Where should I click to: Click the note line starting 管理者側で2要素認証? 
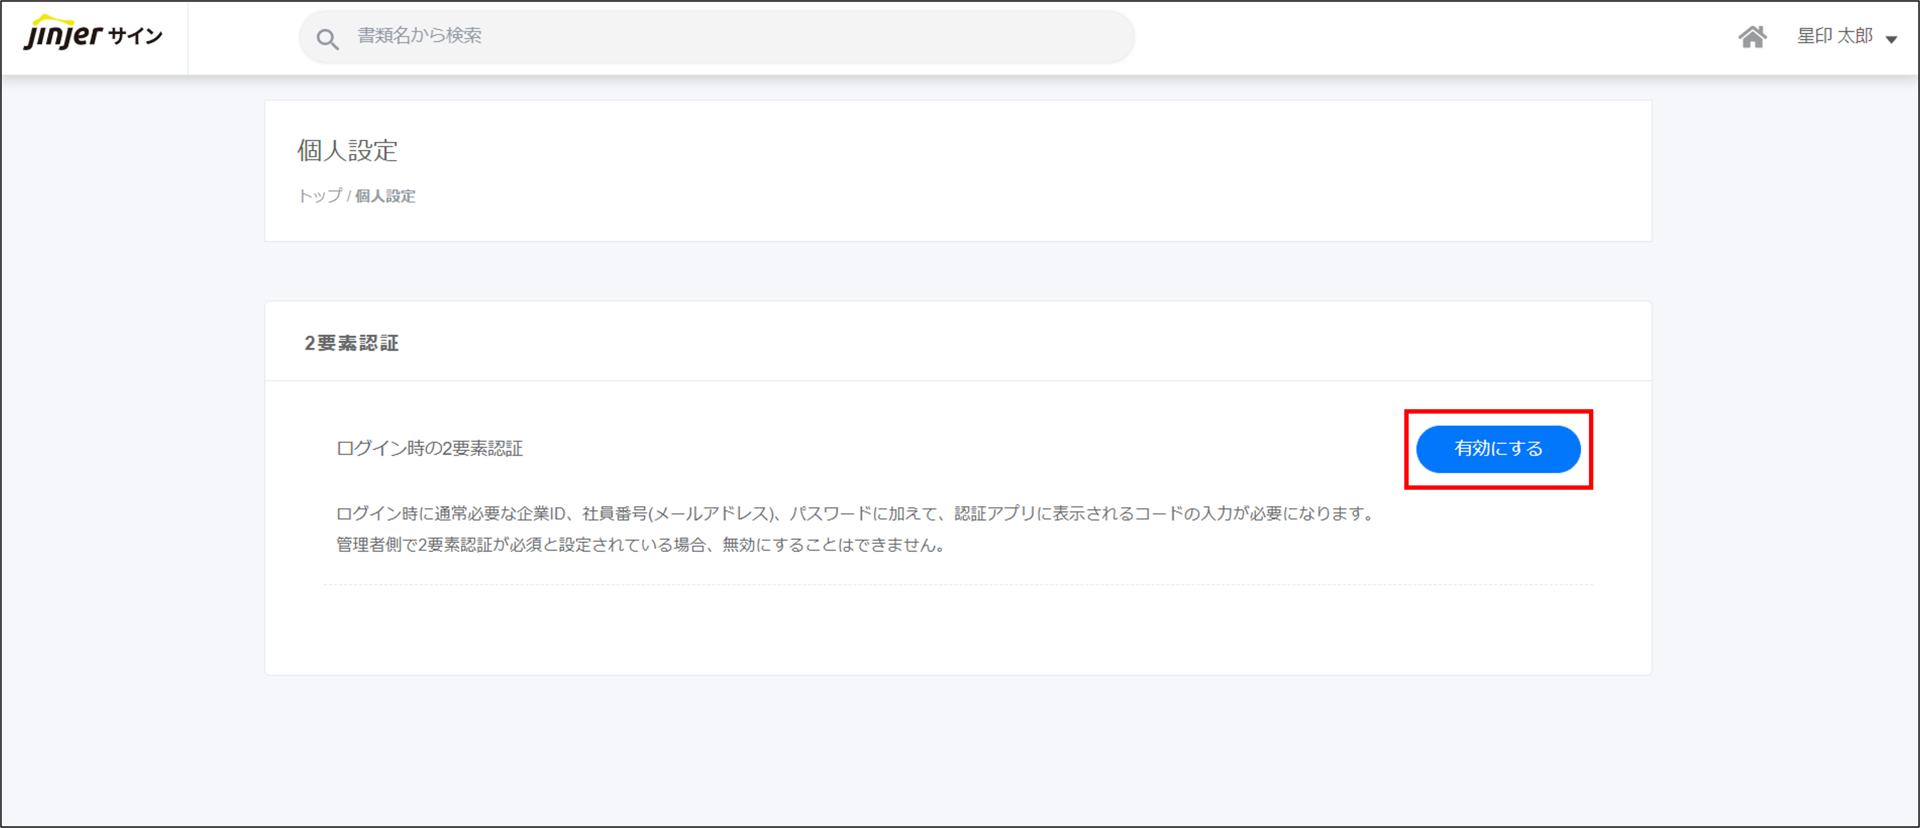point(641,545)
